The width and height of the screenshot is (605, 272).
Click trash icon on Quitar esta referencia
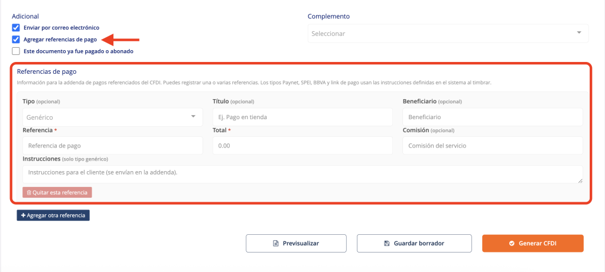point(29,192)
